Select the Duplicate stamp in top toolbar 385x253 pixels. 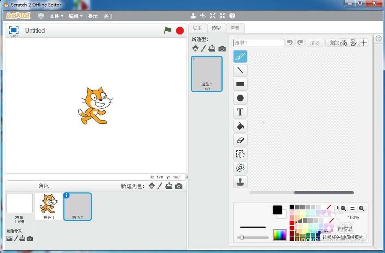click(x=193, y=16)
